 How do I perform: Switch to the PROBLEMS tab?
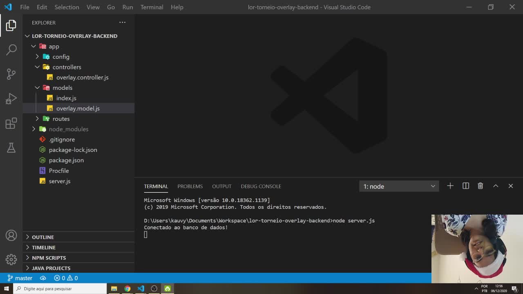(190, 186)
